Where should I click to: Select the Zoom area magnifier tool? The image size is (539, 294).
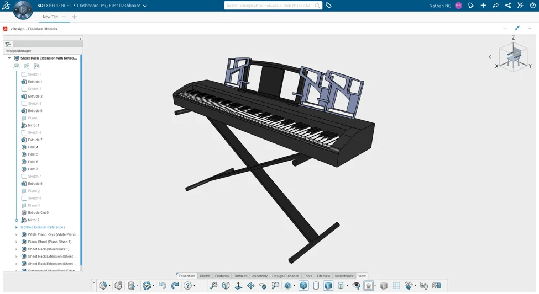[x=275, y=285]
